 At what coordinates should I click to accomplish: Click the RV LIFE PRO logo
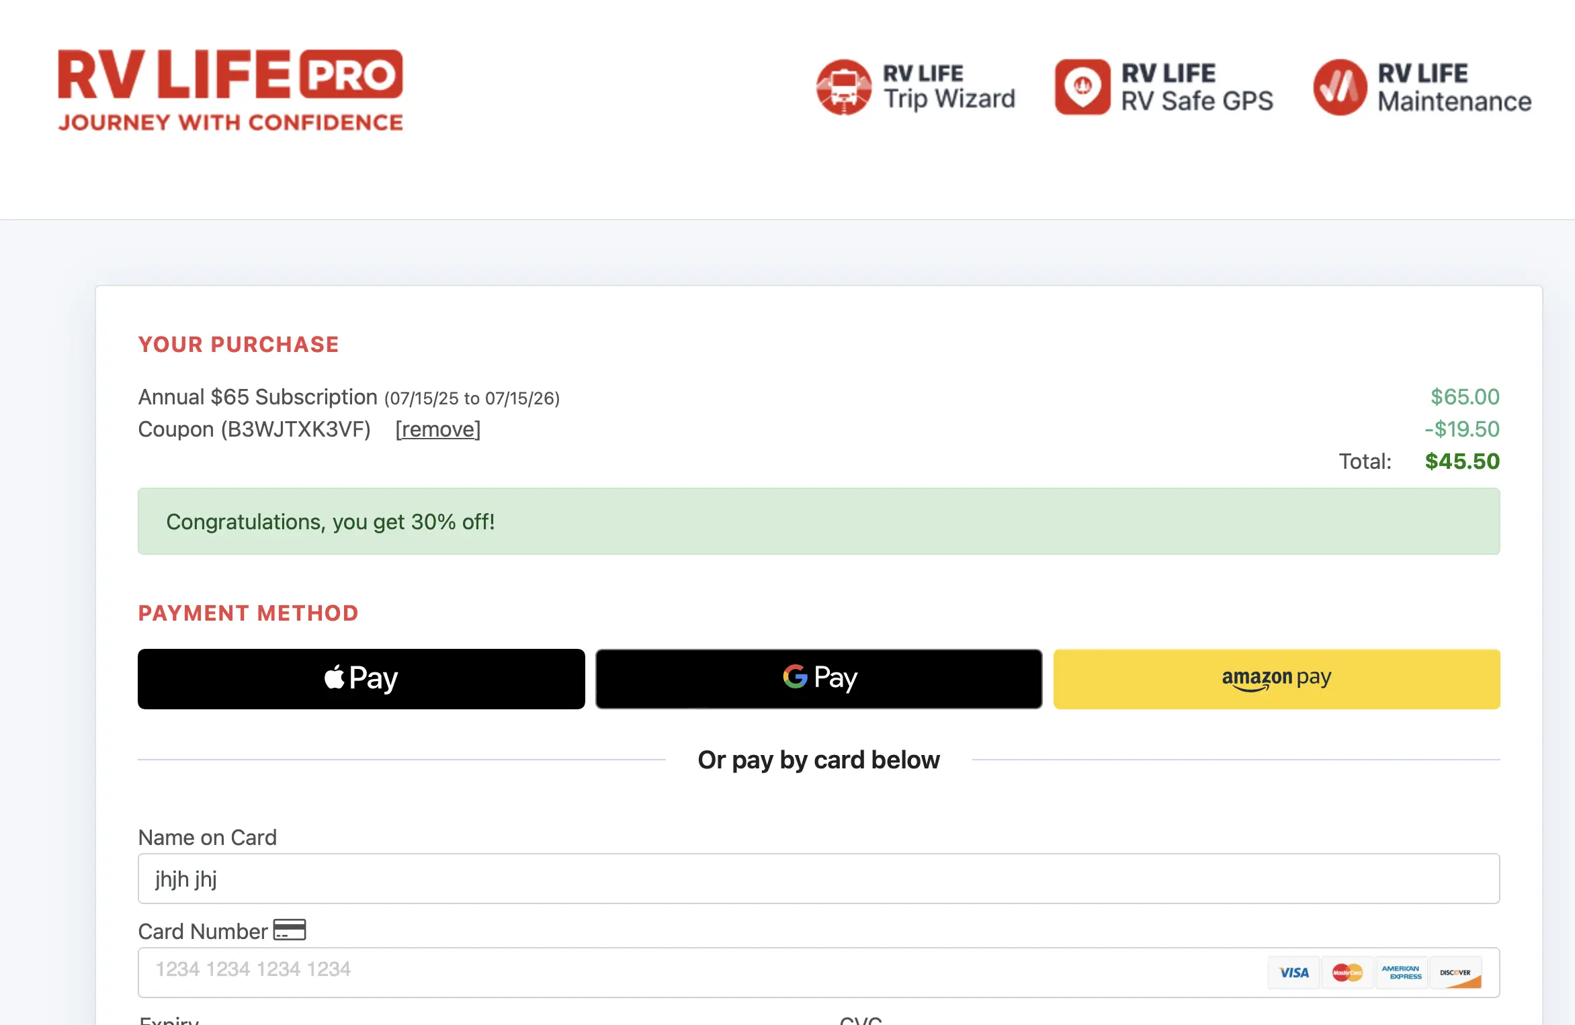[230, 90]
